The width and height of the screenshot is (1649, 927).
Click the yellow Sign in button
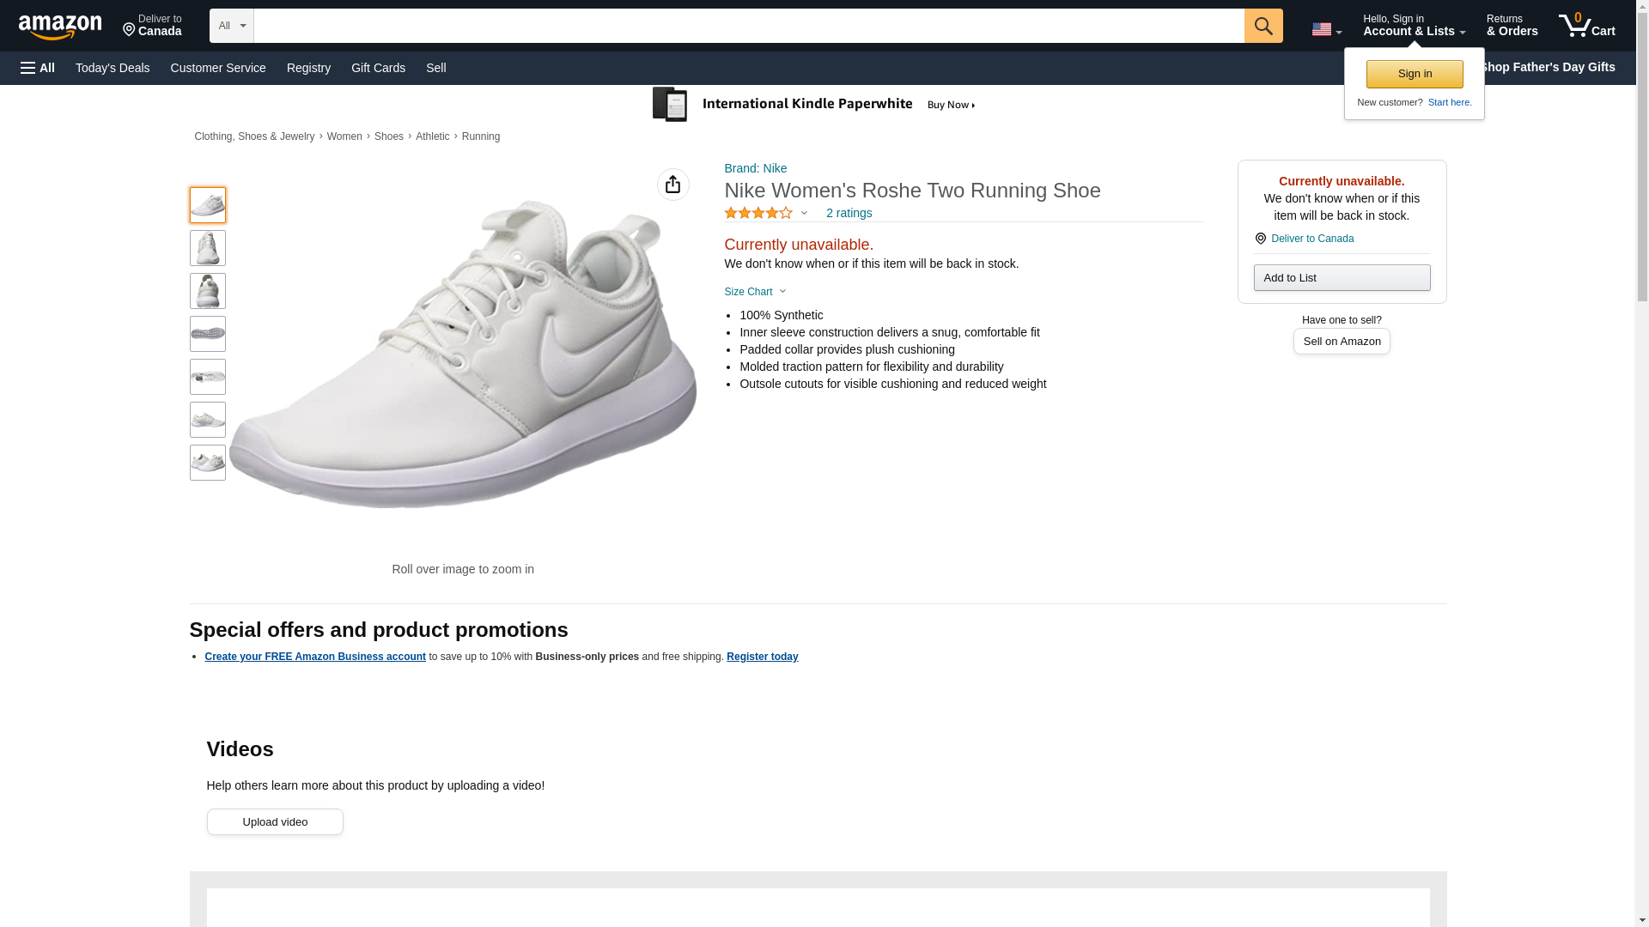pos(1415,74)
